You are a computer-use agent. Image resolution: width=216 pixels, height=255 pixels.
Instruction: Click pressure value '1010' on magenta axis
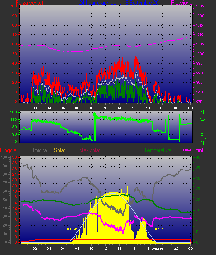[x=200, y=34]
